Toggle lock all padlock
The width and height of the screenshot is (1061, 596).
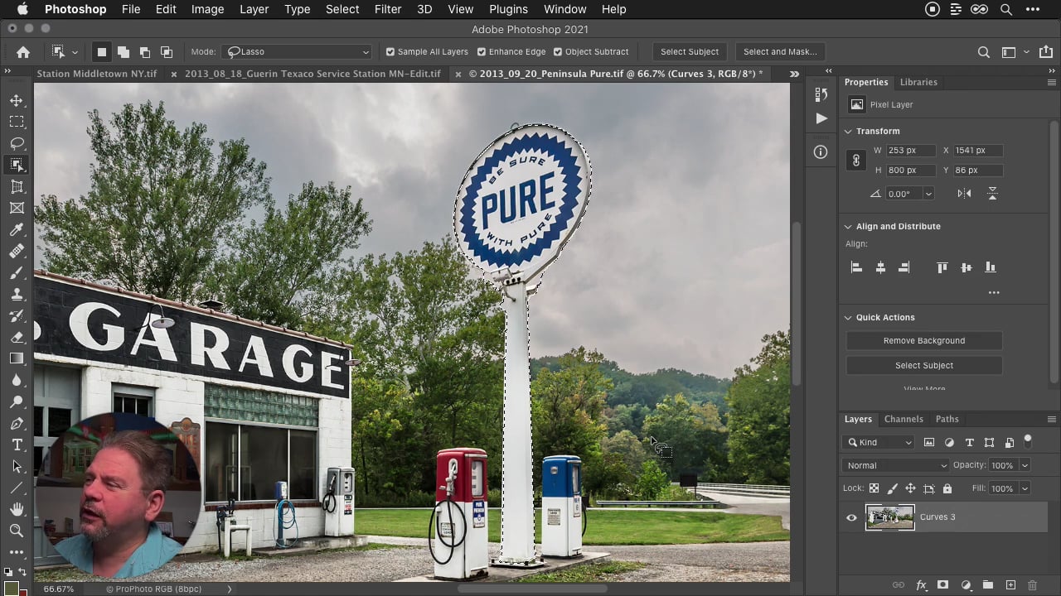click(947, 488)
